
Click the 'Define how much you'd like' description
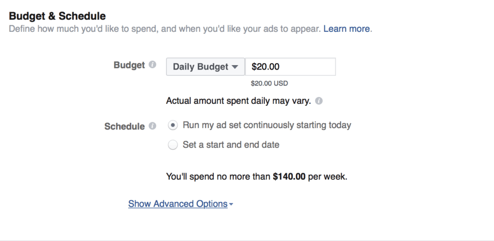click(x=165, y=29)
